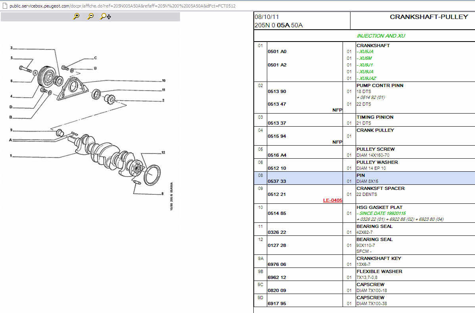This screenshot has width=475, height=313.
Task: Click the PIN row title
Action: click(361, 175)
